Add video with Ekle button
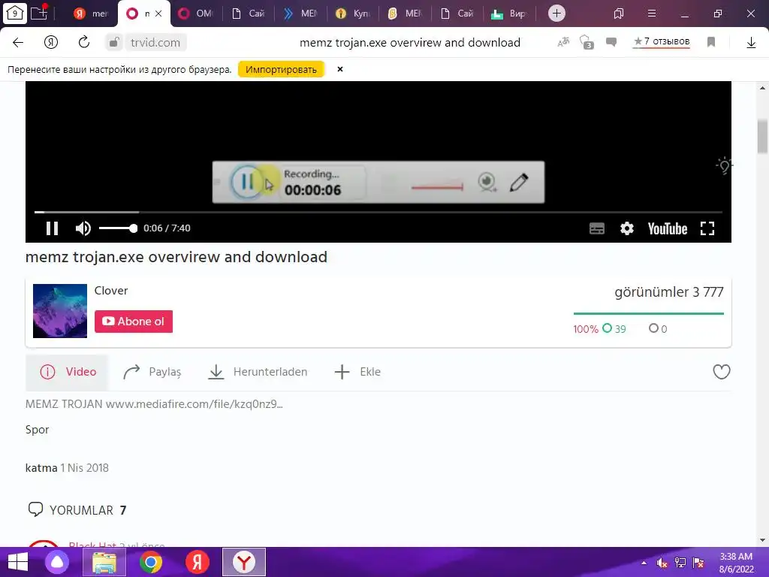 (x=357, y=372)
